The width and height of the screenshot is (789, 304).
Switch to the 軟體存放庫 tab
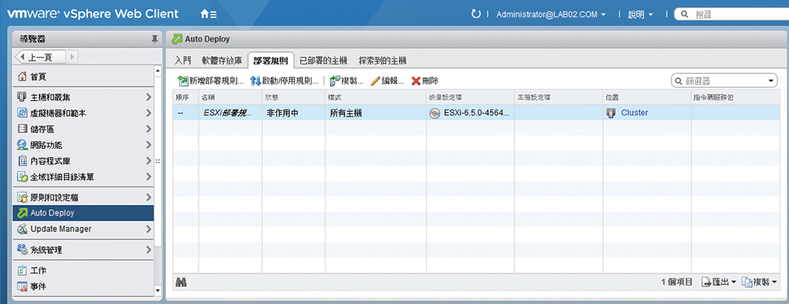(222, 61)
